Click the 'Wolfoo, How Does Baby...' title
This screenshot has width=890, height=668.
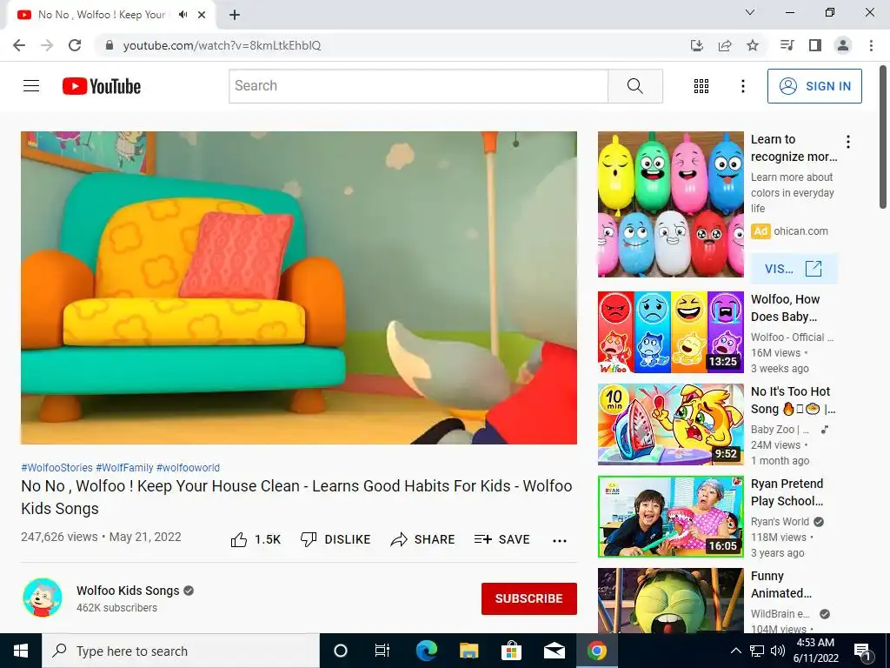click(785, 308)
